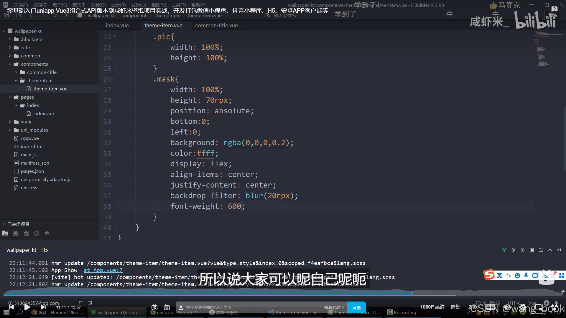Open the 1080P 高清 quality selector
566x318 pixels.
[x=432, y=307]
